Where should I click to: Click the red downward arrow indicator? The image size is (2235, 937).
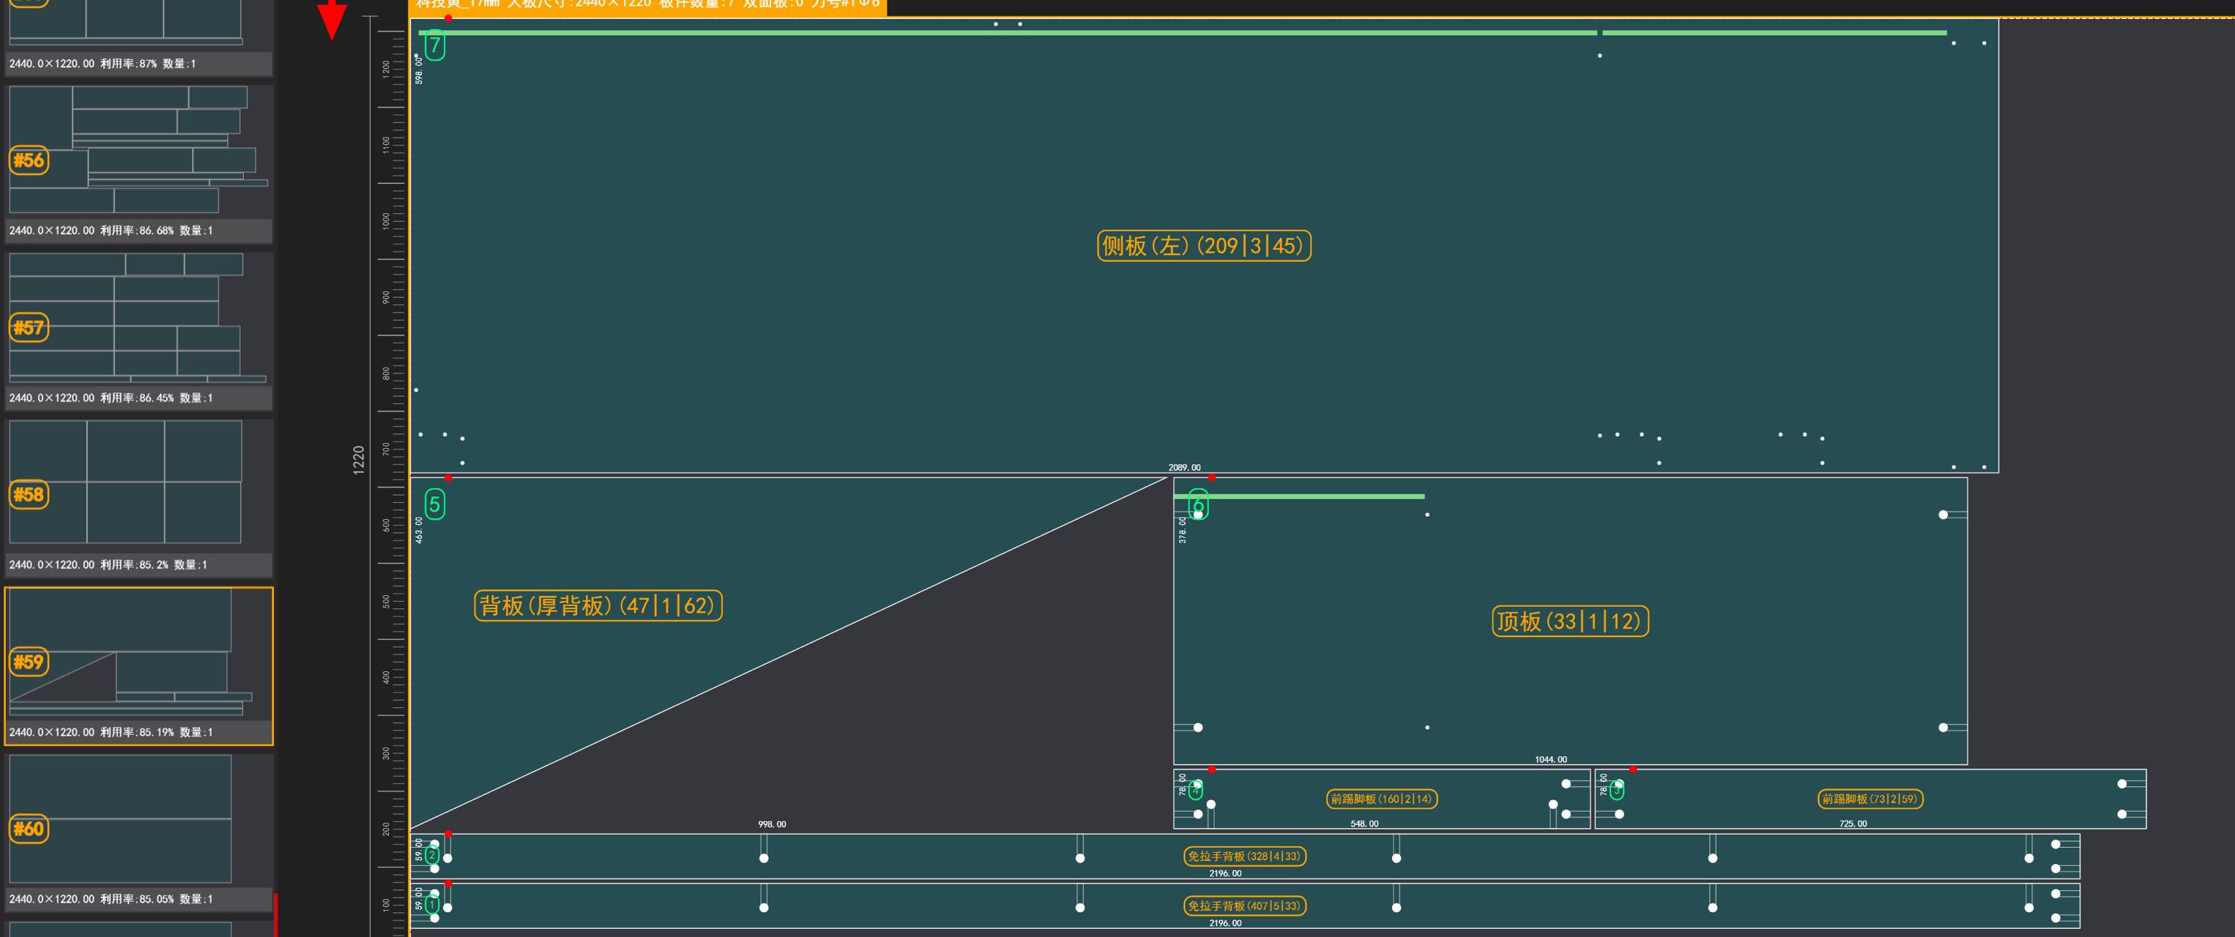[x=332, y=19]
